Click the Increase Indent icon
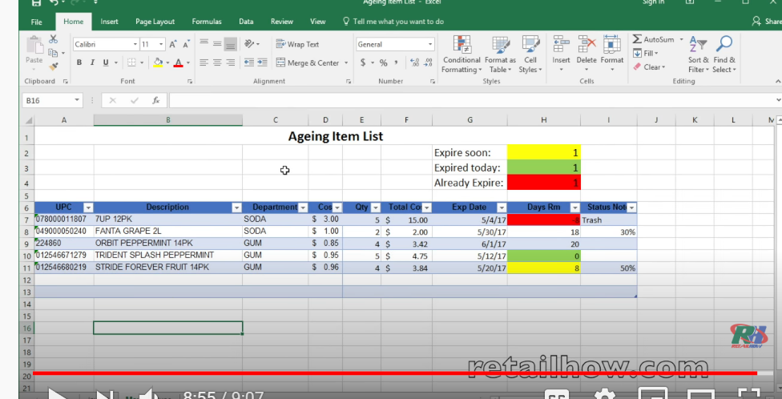The image size is (782, 399). 262,62
